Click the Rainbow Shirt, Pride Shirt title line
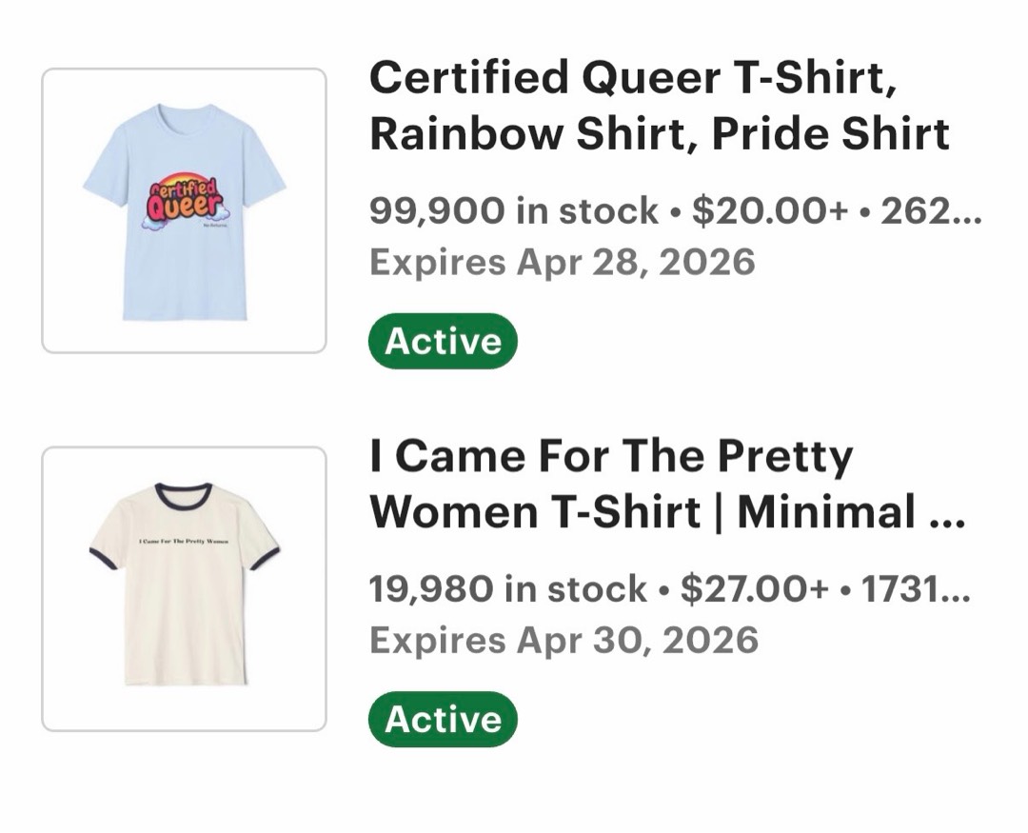Screen dimensions: 1028x833 [659, 134]
